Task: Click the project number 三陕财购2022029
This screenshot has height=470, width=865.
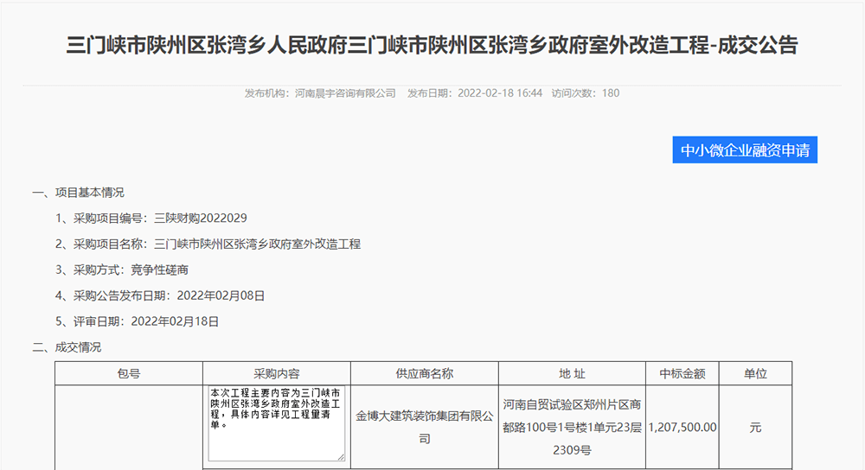Action: [194, 218]
